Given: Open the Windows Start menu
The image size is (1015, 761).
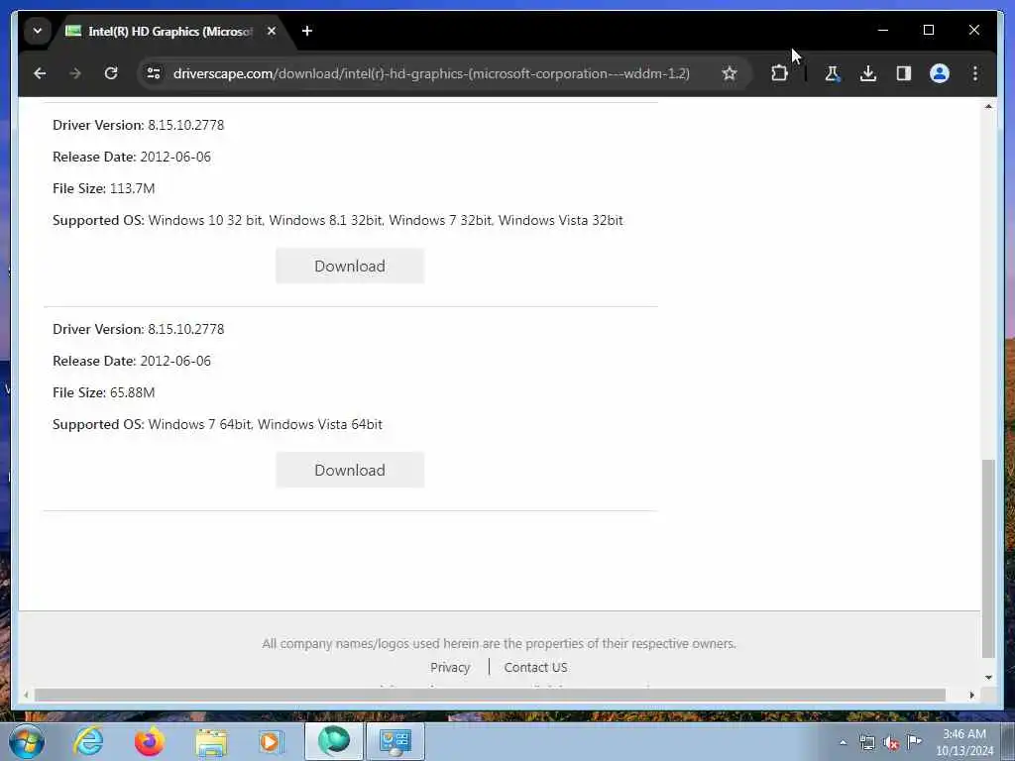Looking at the screenshot, I should [x=27, y=741].
